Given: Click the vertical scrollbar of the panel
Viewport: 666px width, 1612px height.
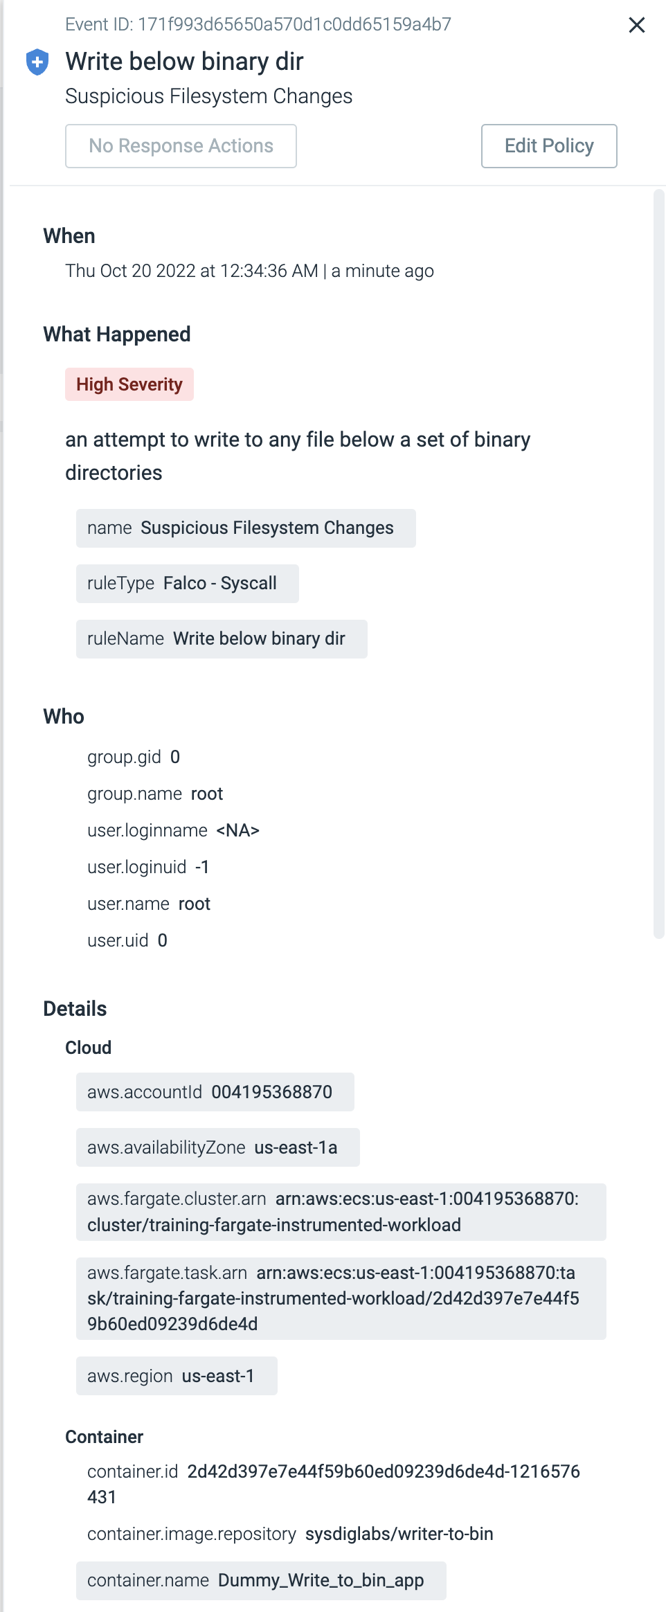Looking at the screenshot, I should click(658, 564).
